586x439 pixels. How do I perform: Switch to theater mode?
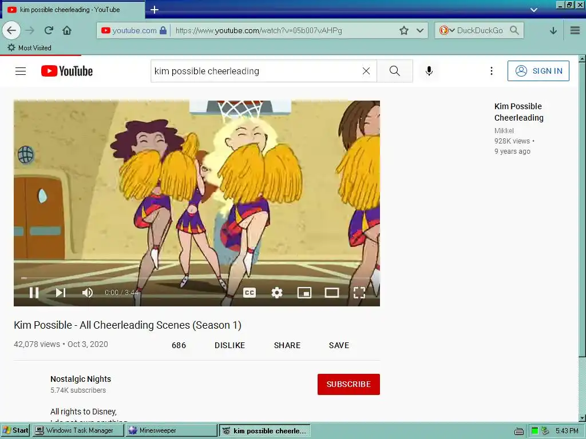click(x=332, y=293)
